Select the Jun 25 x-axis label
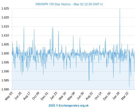The image size is (137, 110). [x=18, y=96]
